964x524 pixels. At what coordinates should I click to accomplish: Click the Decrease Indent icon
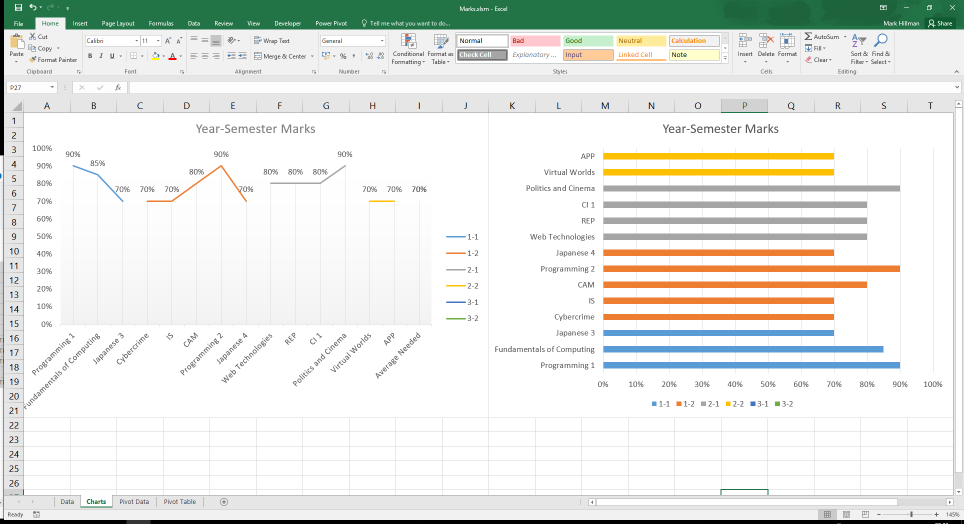click(x=231, y=56)
